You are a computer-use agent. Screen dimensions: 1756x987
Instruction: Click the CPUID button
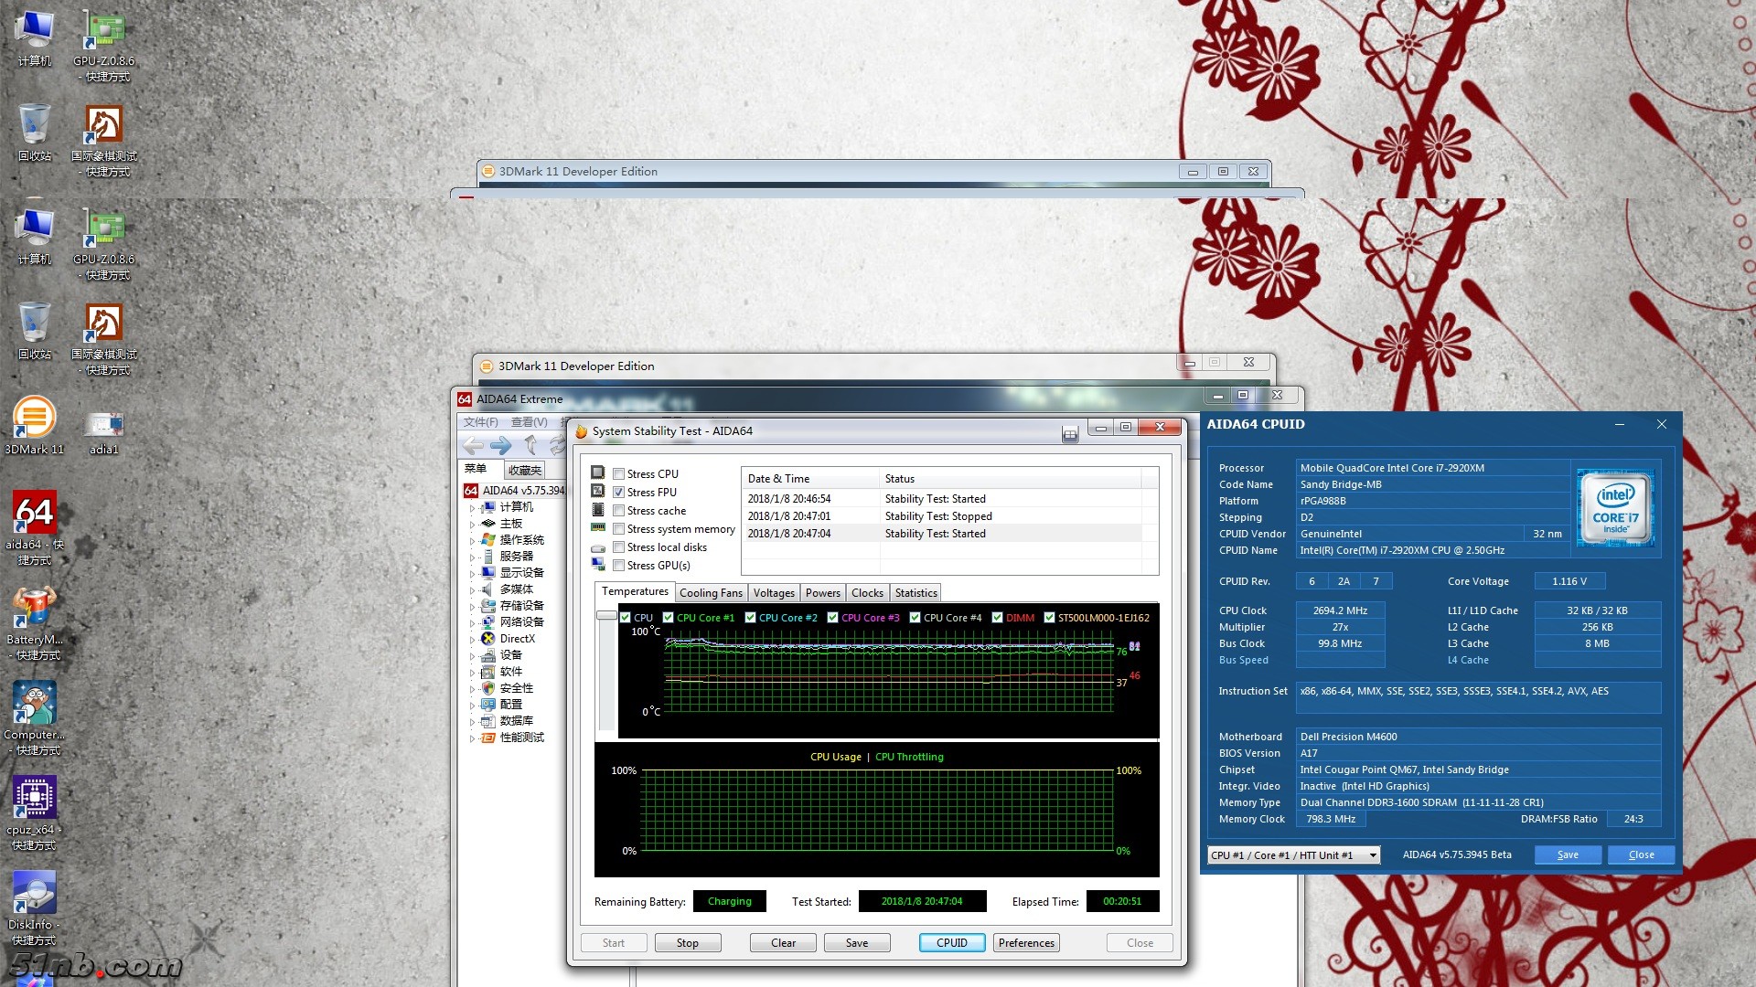tap(952, 943)
